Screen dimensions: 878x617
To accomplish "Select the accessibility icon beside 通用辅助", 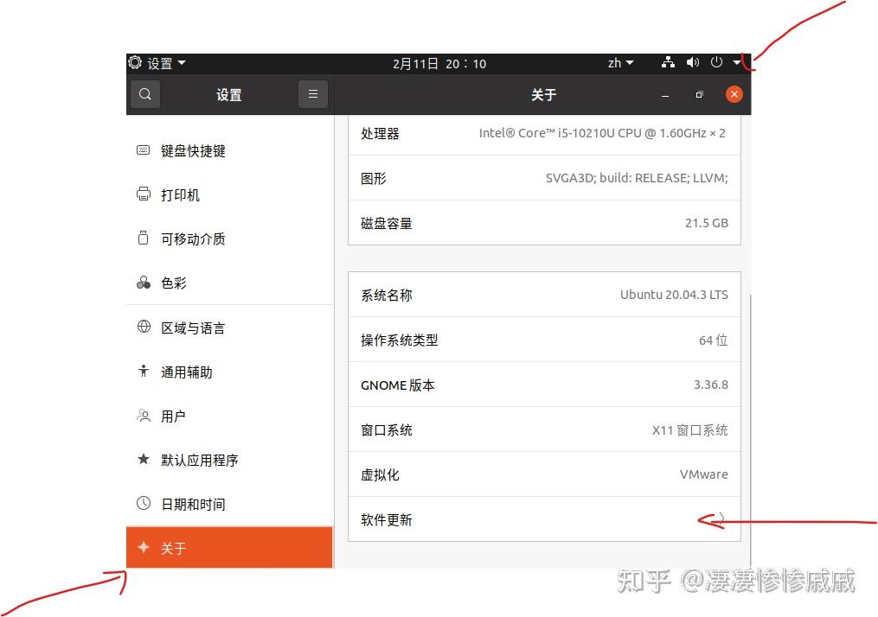I will pos(143,370).
